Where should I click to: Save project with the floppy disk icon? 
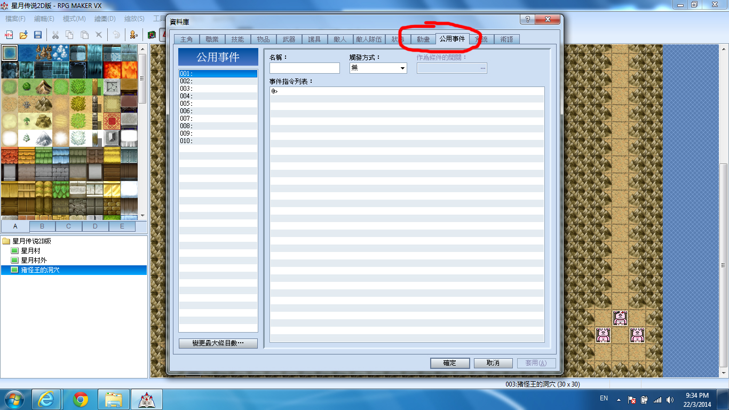point(38,35)
